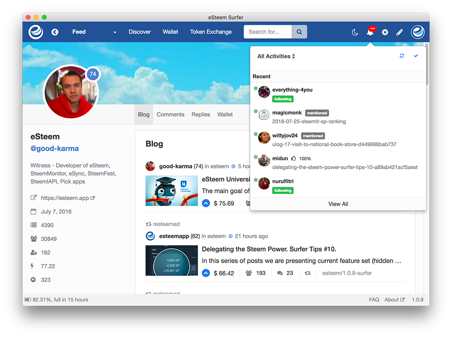
Task: Click the voting power battery icon in the status bar
Action: tap(28, 300)
